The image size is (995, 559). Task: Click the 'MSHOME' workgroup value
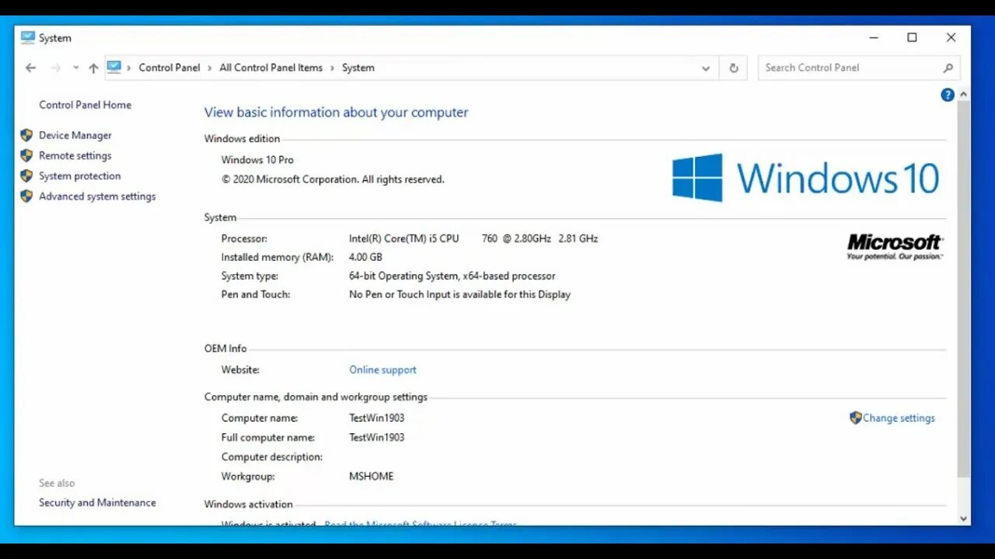(372, 476)
